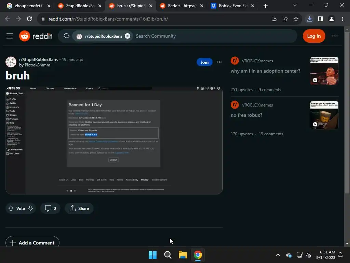Switch to the Roblox Evon tab
The height and width of the screenshot is (263, 350).
point(233,6)
